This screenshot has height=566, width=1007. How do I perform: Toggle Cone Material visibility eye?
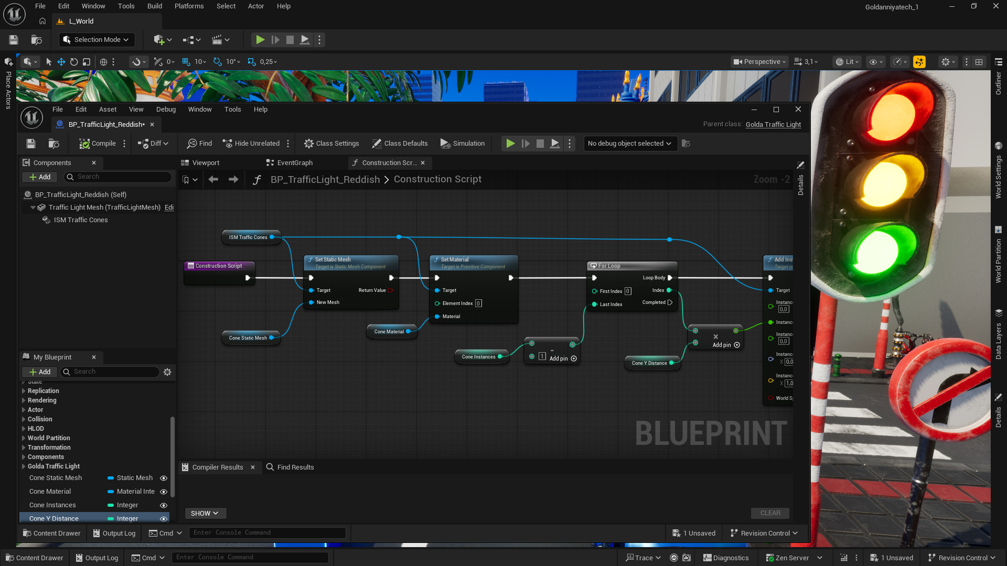point(164,492)
